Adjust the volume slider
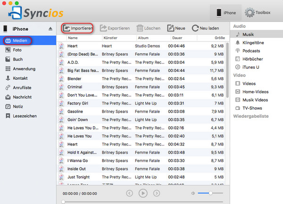The width and height of the screenshot is (283, 204). tap(210, 193)
